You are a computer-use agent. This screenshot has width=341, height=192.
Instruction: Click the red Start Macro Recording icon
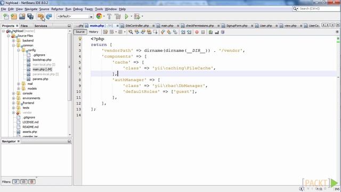(197, 32)
